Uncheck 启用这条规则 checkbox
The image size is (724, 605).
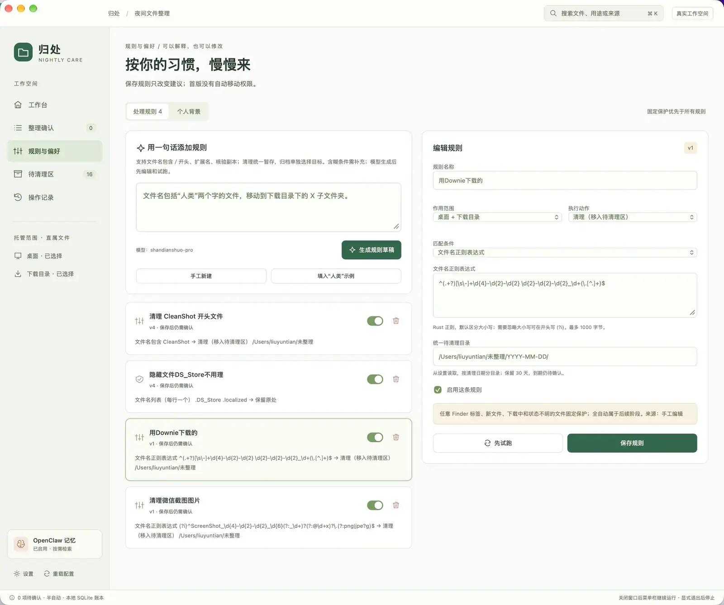438,390
